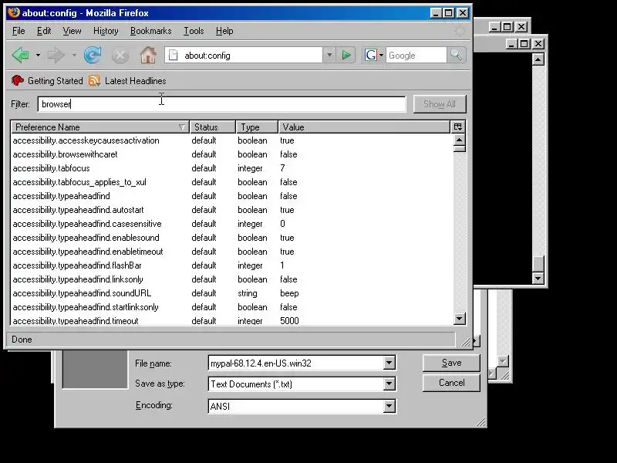Screen dimensions: 617x463
Task: Select accessibility.typeaheadfind.timeout row
Action: point(232,320)
